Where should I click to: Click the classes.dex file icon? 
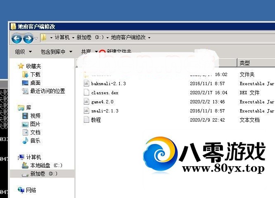86,93
